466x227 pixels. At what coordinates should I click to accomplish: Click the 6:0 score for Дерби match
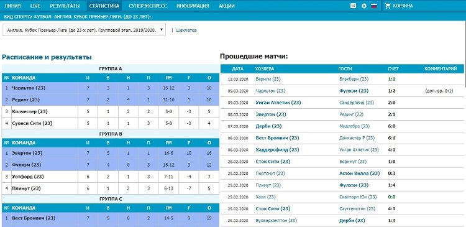391,126
